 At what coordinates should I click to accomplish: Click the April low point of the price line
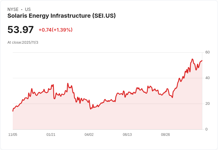point(91,109)
